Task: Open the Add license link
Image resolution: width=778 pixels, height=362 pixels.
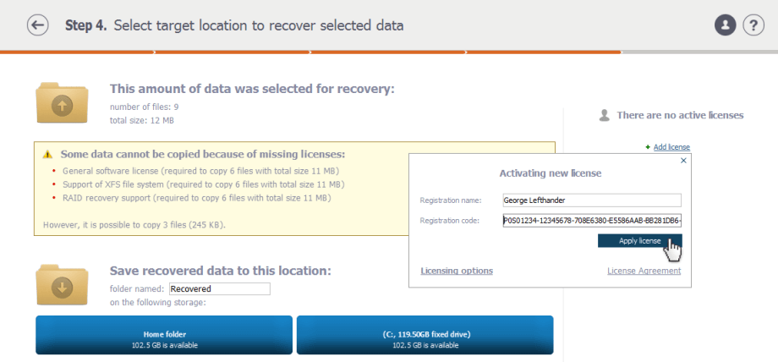Action: click(671, 147)
